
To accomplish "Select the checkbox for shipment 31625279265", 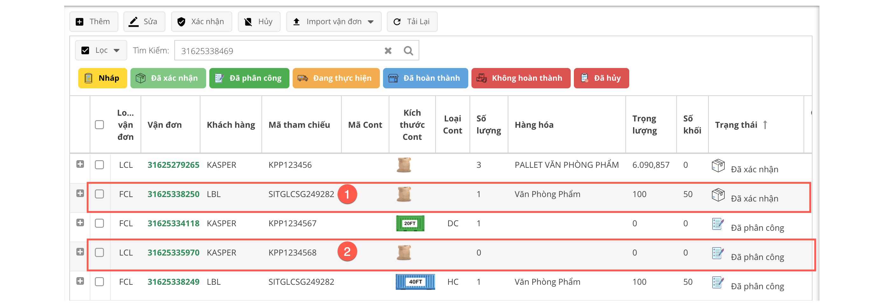I will click(x=99, y=165).
